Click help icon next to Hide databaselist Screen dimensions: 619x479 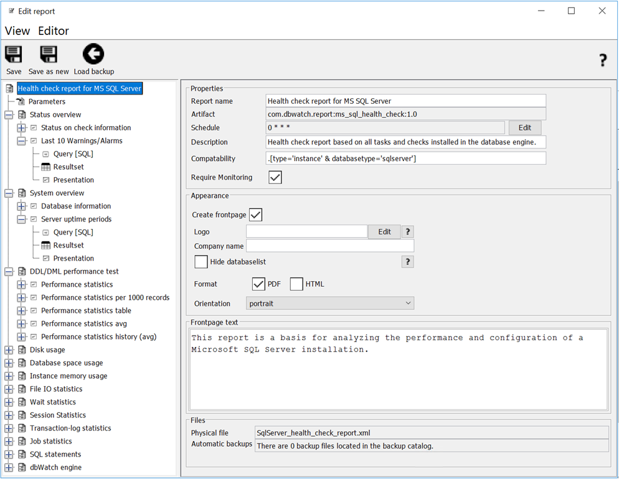coord(407,262)
